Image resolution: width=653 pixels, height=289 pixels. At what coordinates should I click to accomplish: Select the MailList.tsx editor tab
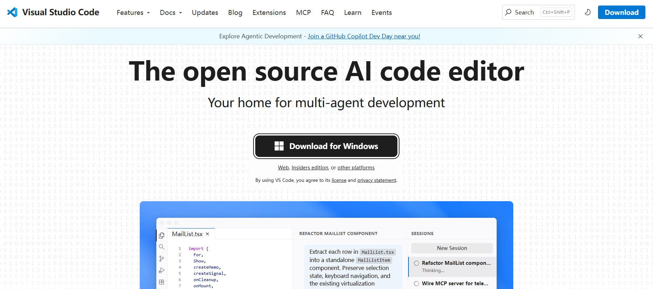191,234
